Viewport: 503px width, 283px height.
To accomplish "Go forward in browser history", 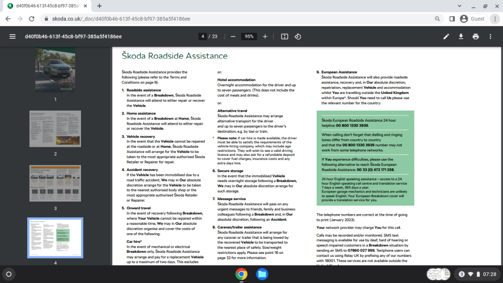I will point(20,19).
